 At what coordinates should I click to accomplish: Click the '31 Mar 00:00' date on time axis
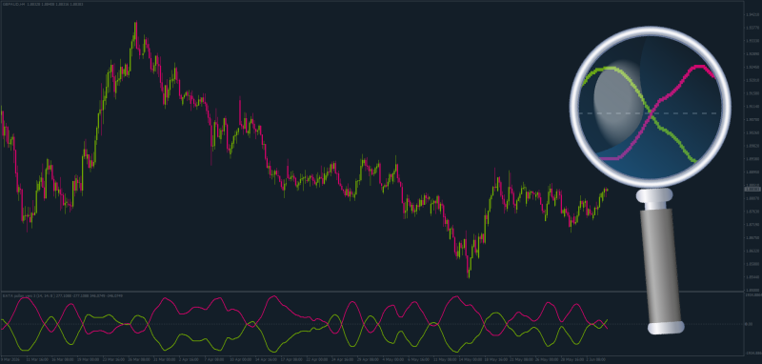(x=165, y=359)
